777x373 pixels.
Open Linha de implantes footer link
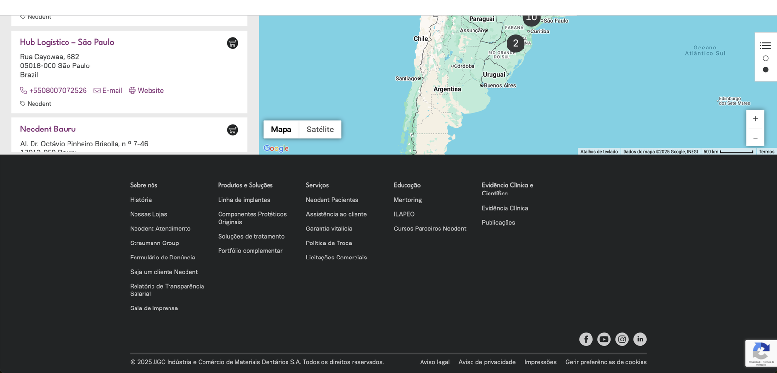[244, 200]
